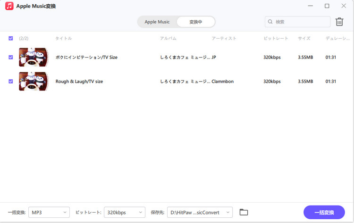Click the Apple Music app logo
Image resolution: width=354 pixels, height=223 pixels.
[9, 6]
